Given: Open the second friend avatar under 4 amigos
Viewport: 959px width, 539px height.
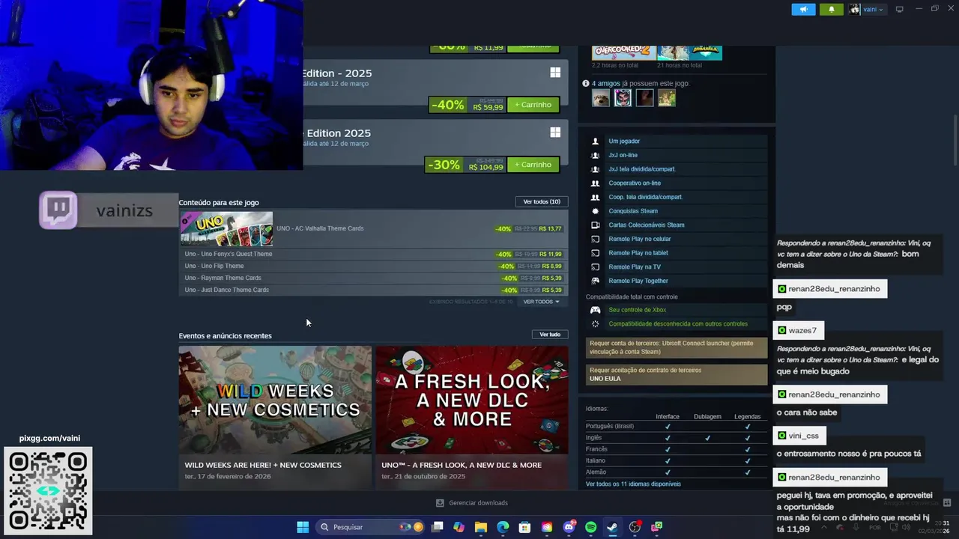Looking at the screenshot, I should (x=623, y=98).
